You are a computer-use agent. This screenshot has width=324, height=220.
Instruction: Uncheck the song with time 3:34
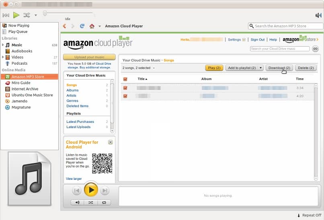click(125, 88)
